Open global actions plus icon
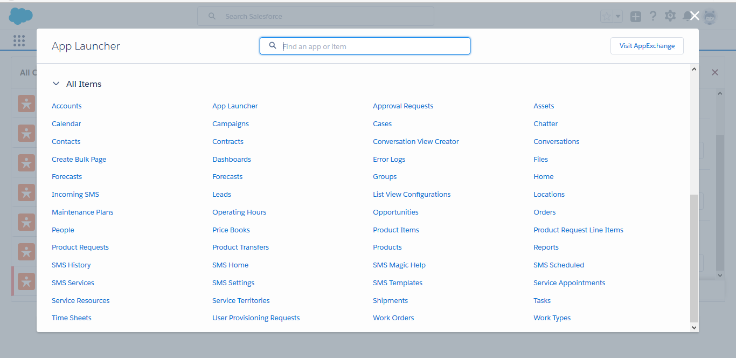 [636, 16]
